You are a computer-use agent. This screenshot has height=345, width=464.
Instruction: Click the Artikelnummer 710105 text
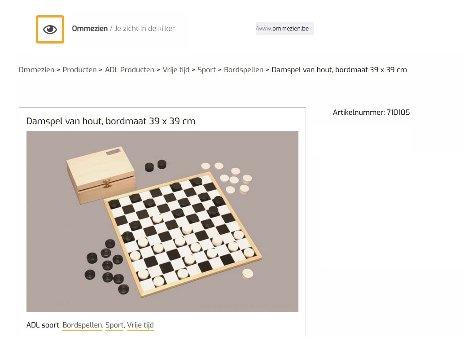[x=371, y=113]
